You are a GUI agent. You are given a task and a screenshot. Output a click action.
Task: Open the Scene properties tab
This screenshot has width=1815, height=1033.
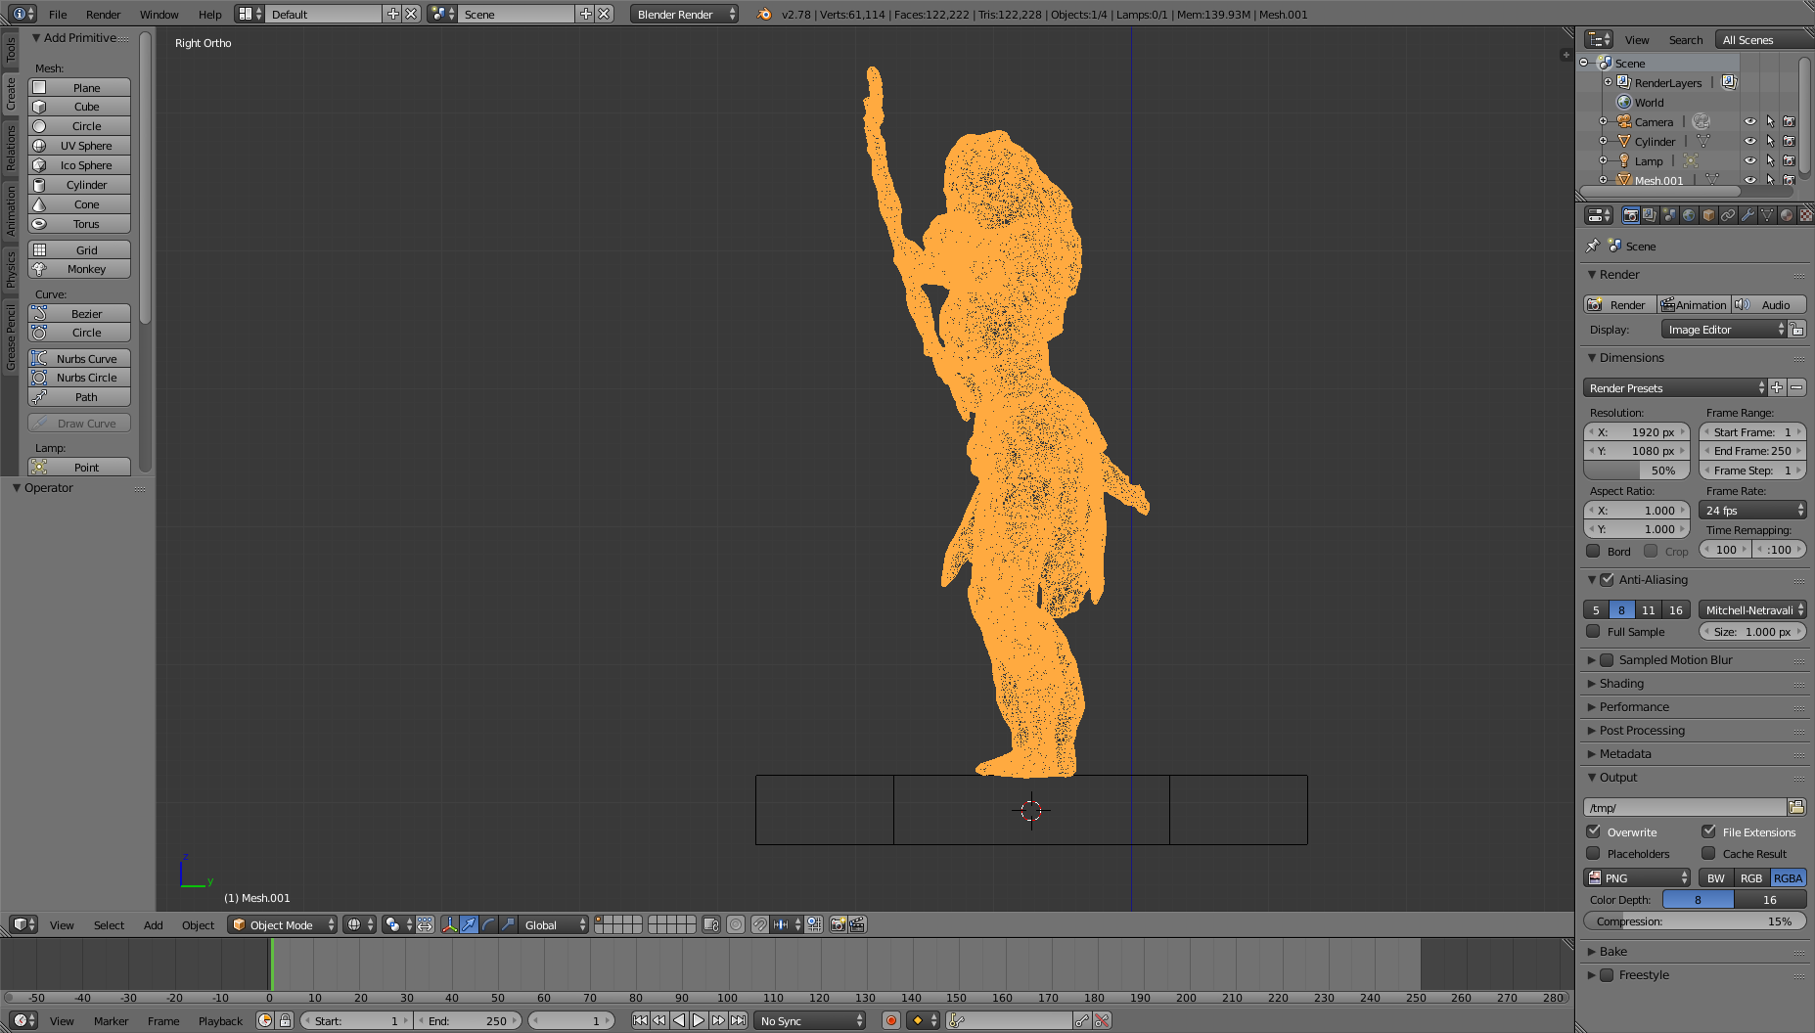tap(1669, 215)
